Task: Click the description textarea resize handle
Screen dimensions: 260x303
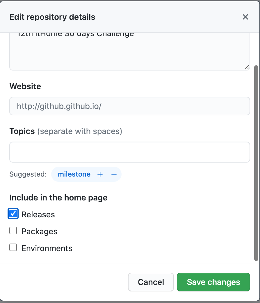Action: [x=247, y=67]
